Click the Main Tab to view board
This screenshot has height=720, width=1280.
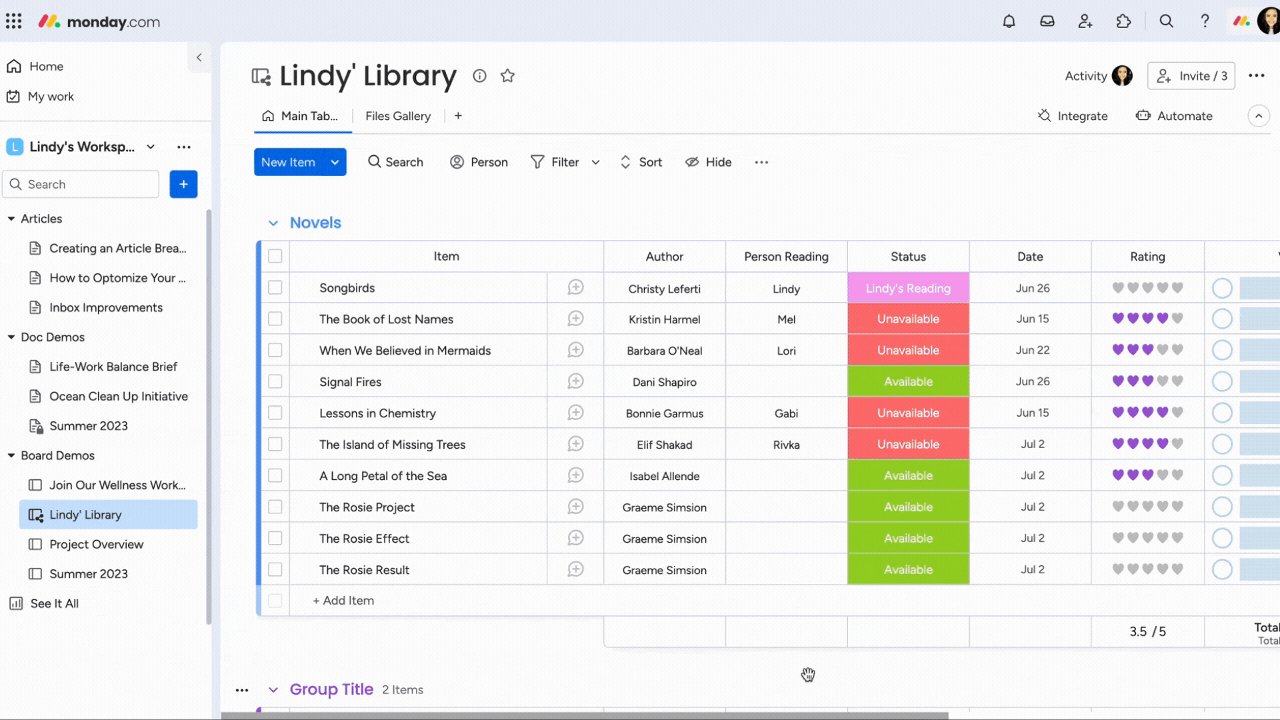(x=301, y=115)
